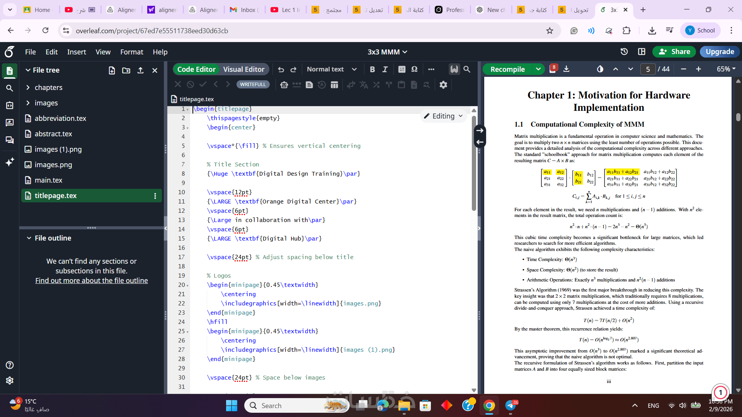
Task: Open the Recompile options dropdown arrow
Action: 538,69
